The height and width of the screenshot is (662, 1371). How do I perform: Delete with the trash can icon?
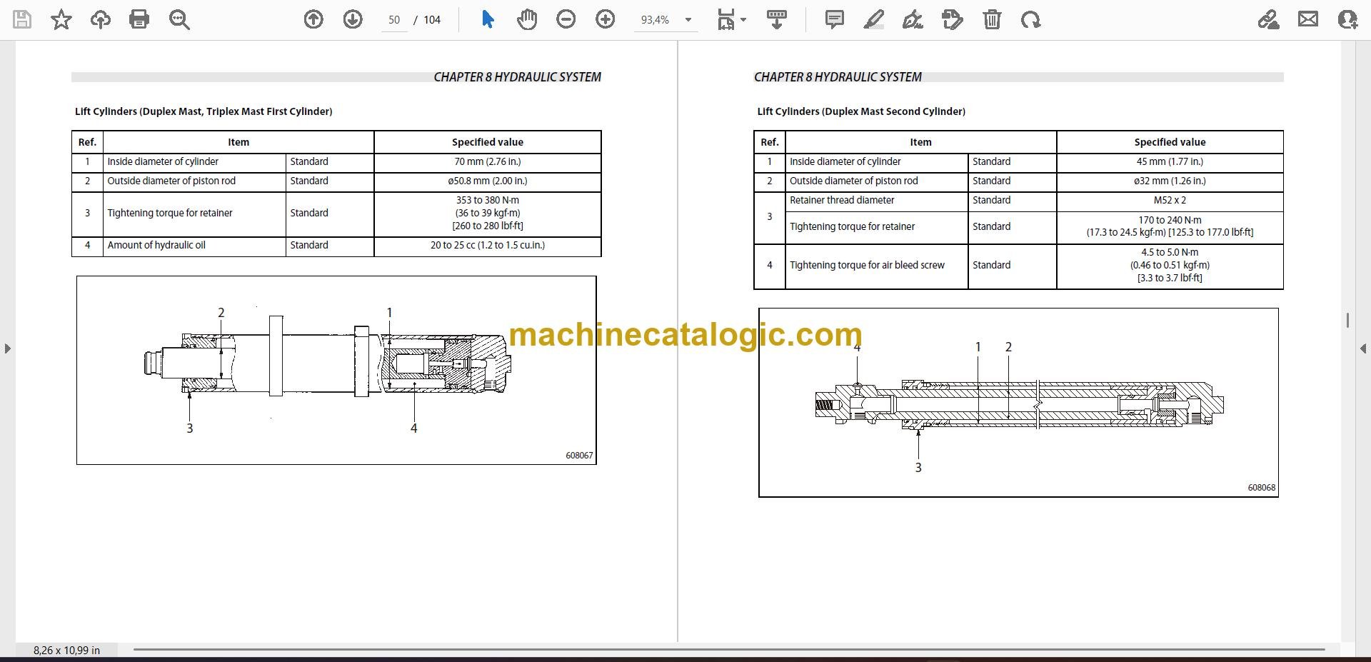point(992,19)
